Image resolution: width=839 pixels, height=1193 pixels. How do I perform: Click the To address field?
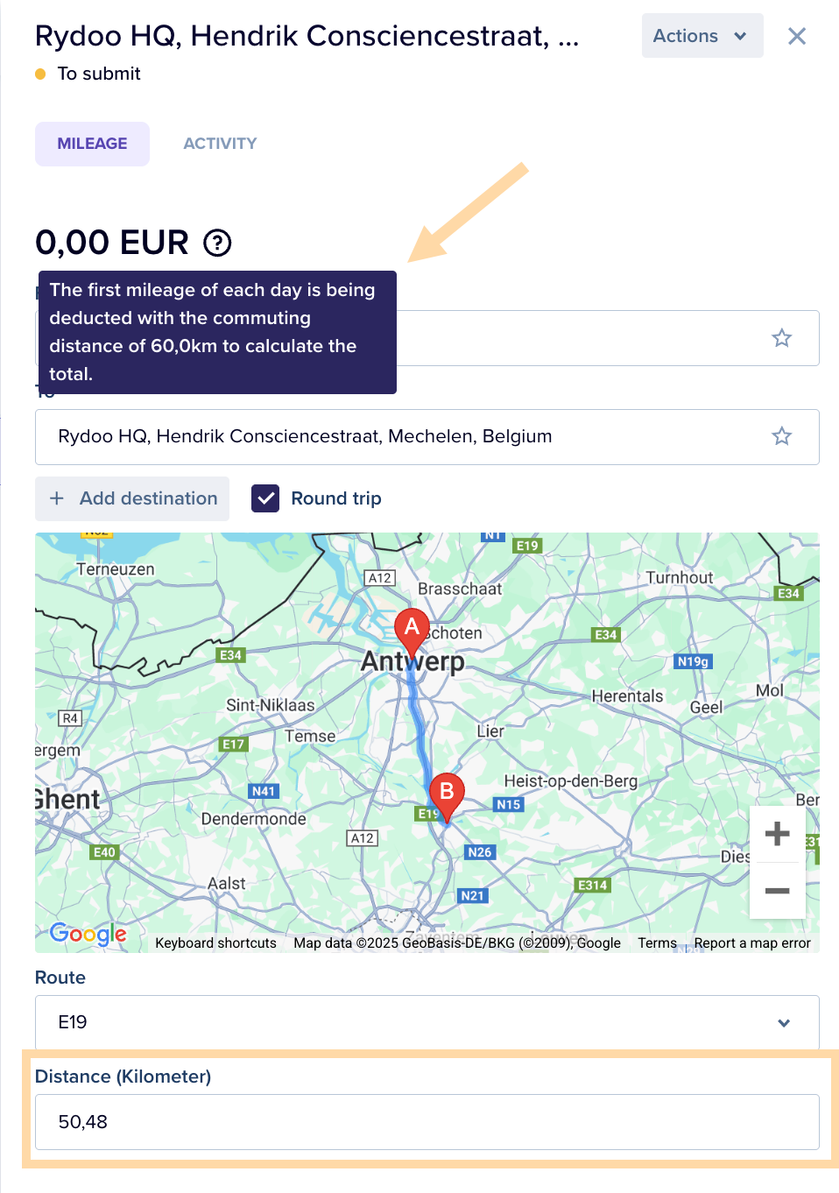point(403,436)
